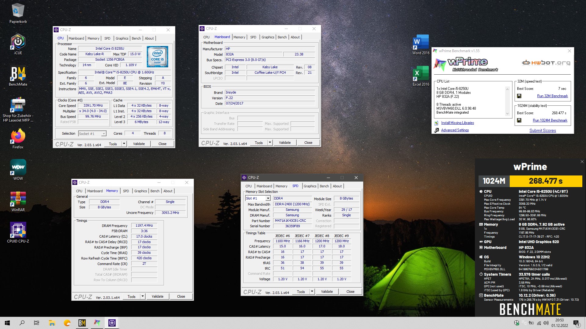
Task: Switch to CPU-Z in the taskbar
Action: tap(112, 323)
